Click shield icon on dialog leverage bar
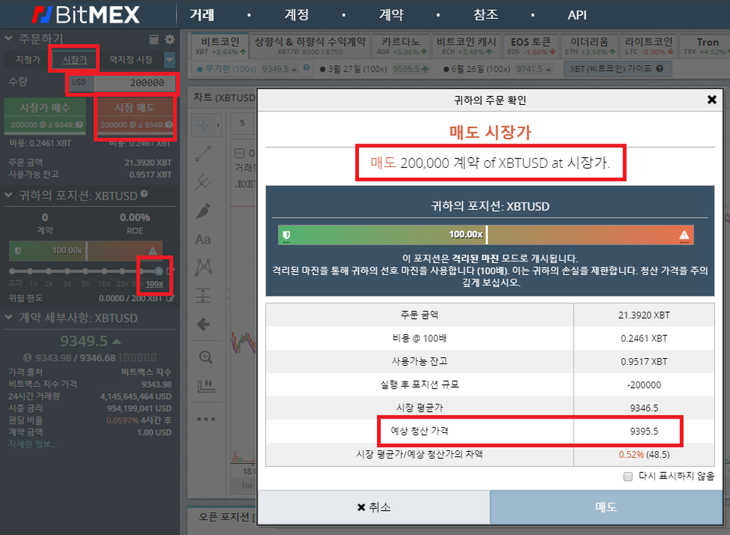The image size is (730, 535). pos(286,235)
